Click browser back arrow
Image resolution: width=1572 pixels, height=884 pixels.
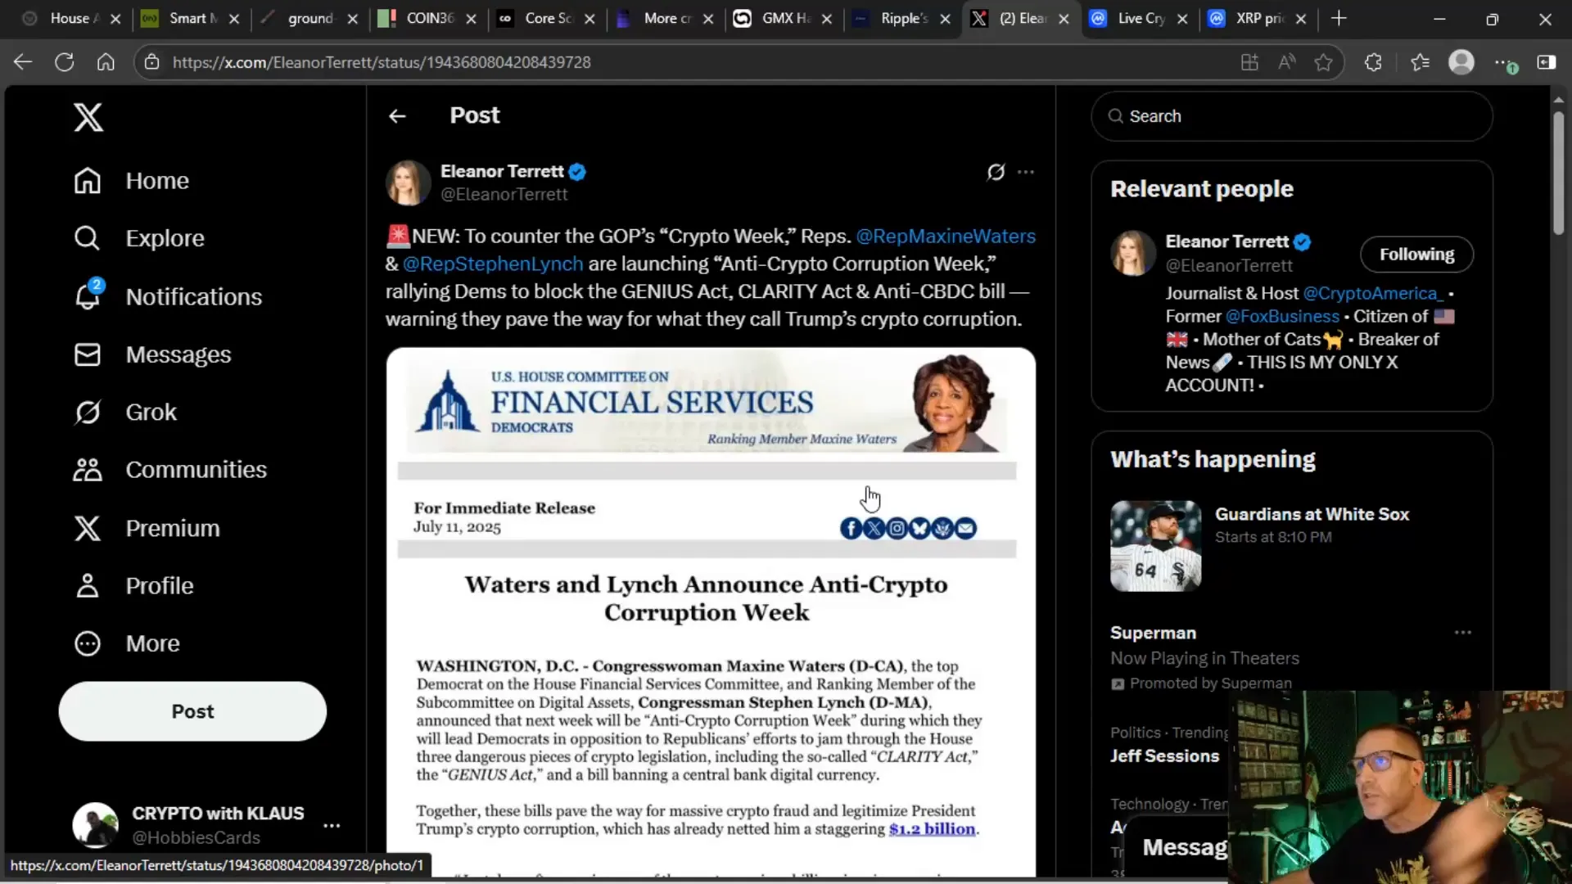click(x=23, y=62)
